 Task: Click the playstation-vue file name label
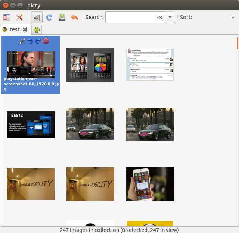coord(31,84)
